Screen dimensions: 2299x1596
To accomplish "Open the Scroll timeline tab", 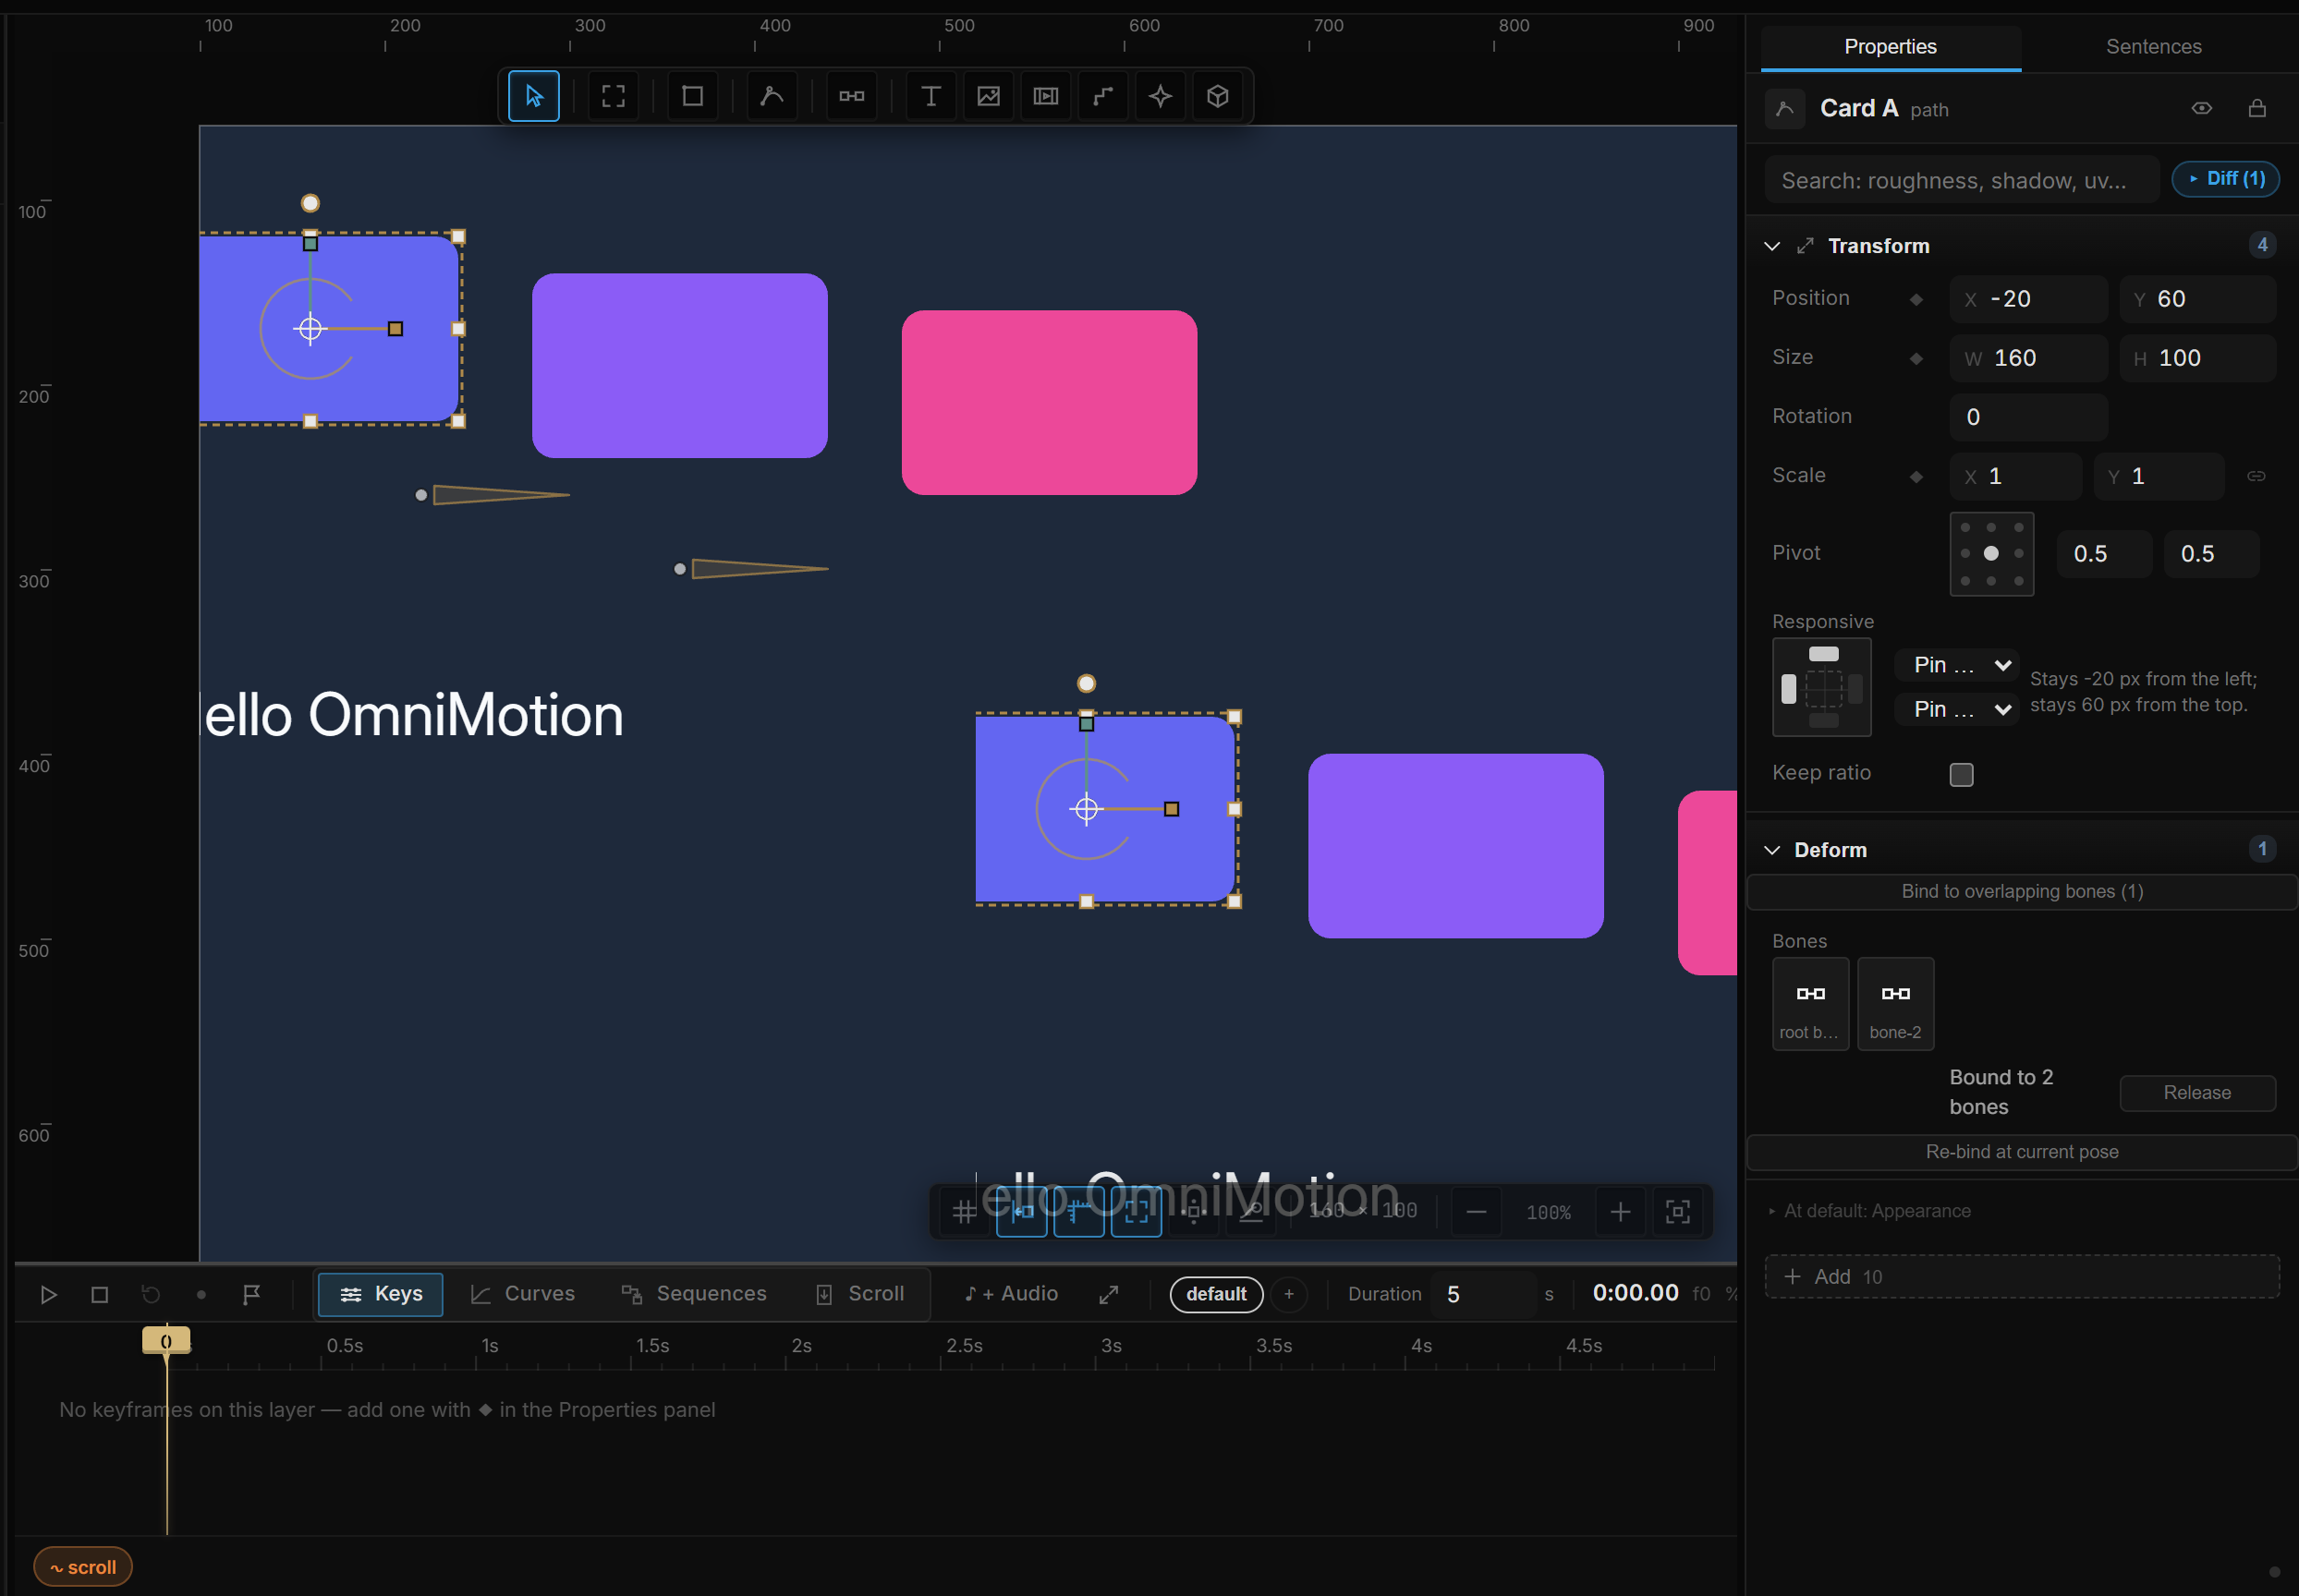I will click(859, 1294).
